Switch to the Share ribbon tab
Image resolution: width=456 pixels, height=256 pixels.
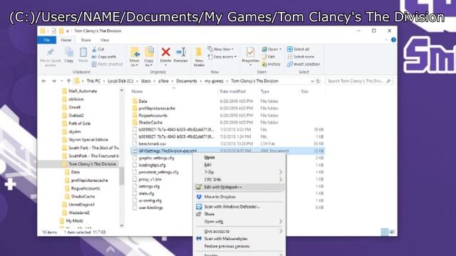click(x=85, y=40)
